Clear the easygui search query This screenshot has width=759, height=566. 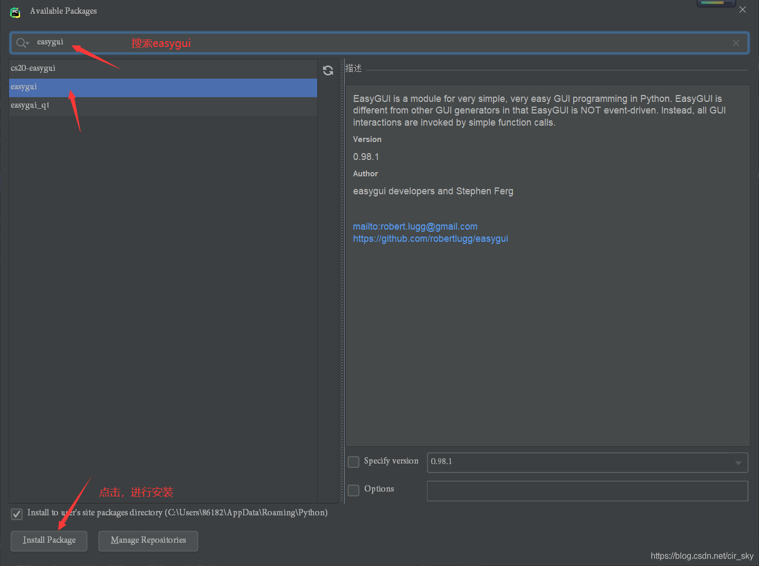click(x=736, y=43)
